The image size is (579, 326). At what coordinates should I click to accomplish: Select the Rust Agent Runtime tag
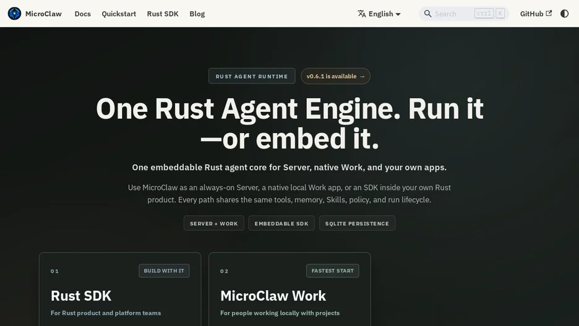click(x=252, y=76)
